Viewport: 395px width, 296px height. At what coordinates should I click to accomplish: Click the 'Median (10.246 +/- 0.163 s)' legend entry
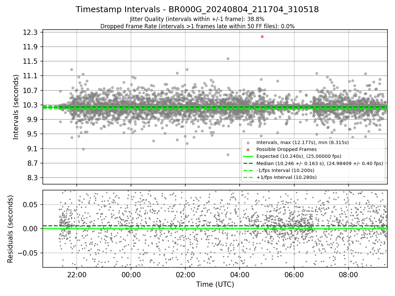click(x=320, y=163)
